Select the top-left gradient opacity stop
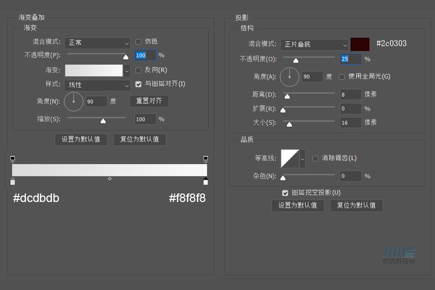The height and width of the screenshot is (290, 435). (x=12, y=157)
